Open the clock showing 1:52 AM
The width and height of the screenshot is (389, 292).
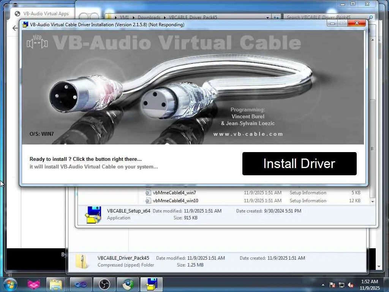point(369,285)
